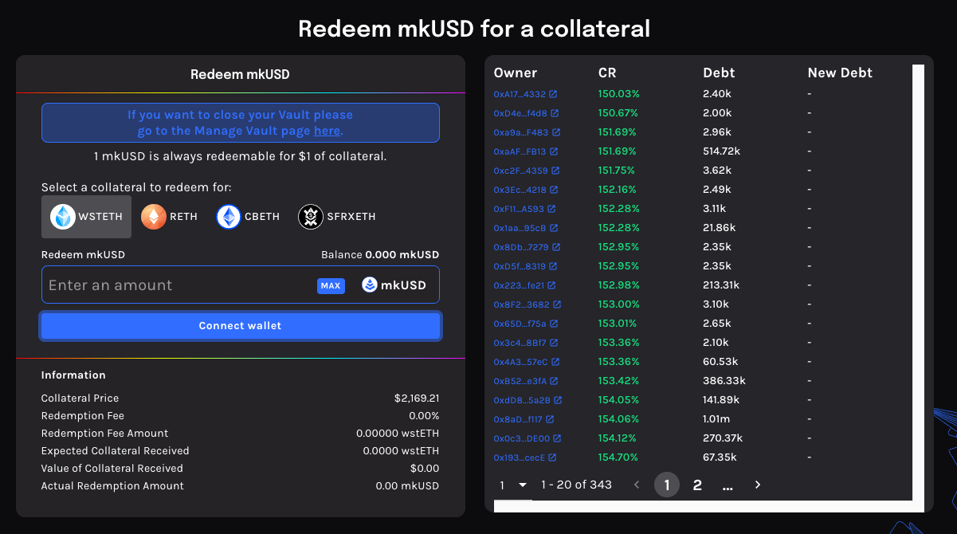Pick the SFRXETH collateral icon
This screenshot has height=534, width=957.
[311, 217]
